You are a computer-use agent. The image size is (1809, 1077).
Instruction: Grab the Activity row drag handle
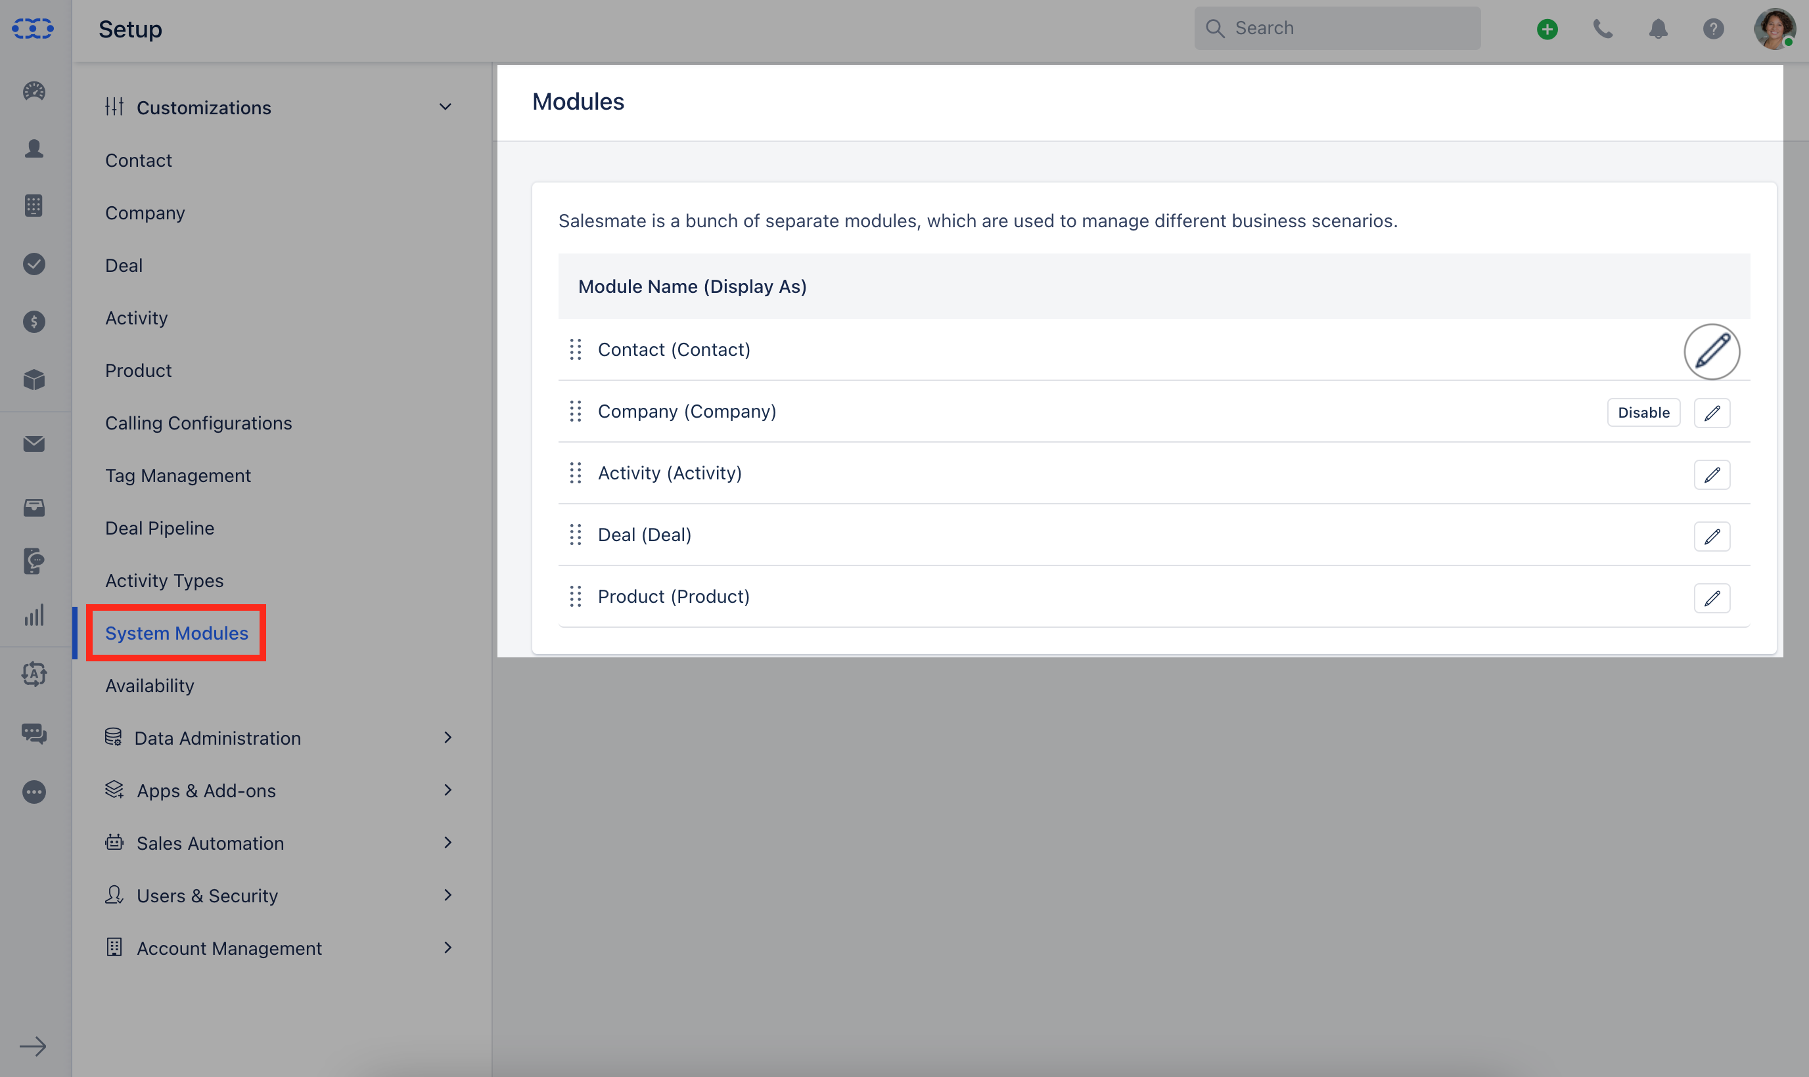click(x=575, y=472)
